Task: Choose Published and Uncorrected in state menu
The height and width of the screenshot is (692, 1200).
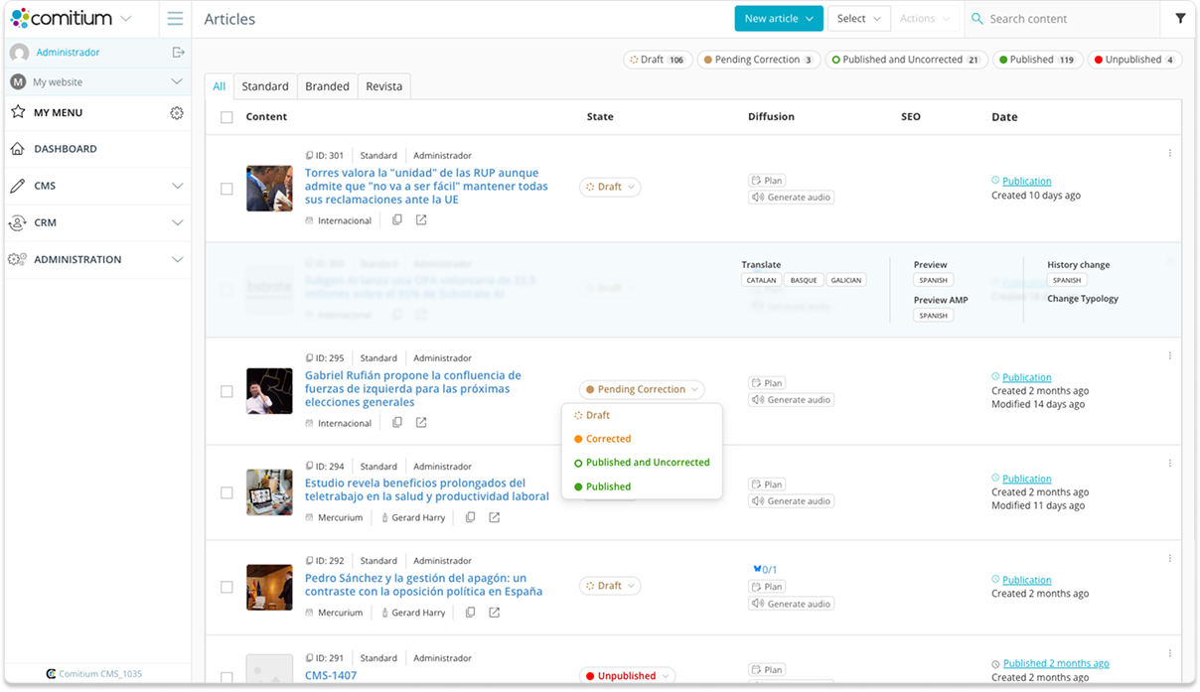Action: pyautogui.click(x=642, y=463)
